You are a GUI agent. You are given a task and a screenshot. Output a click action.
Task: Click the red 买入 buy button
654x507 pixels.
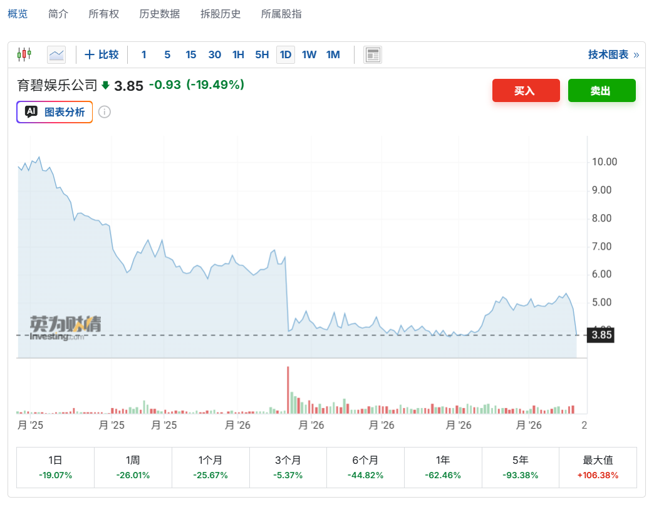[526, 90]
